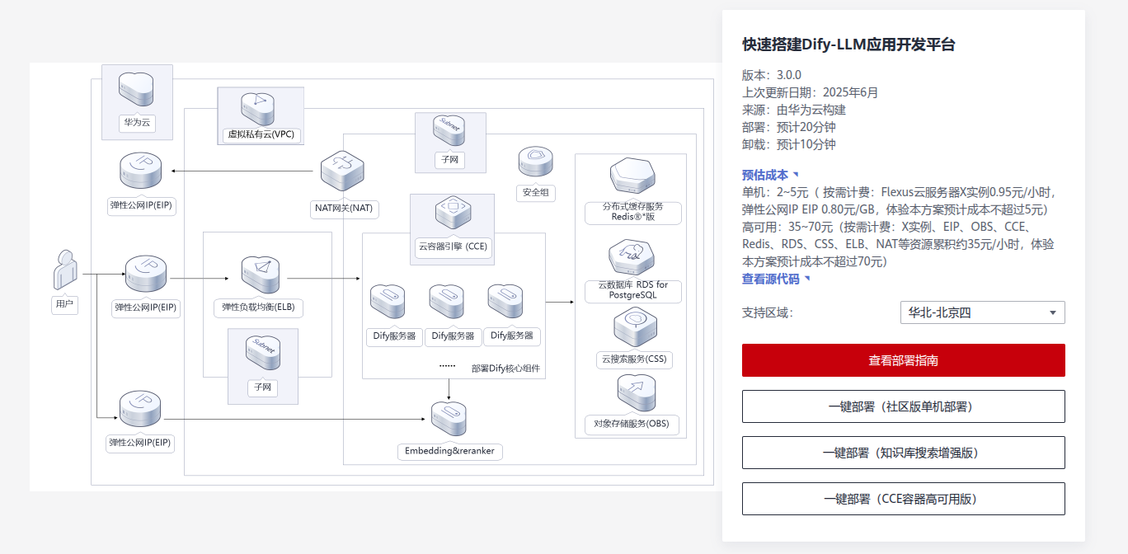1128x554 pixels.
Task: Click 一键部署（知识库搜索增强版）button
Action: [903, 453]
